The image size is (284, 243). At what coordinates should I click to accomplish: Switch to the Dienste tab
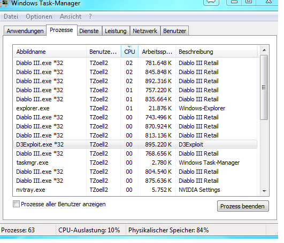tap(89, 31)
